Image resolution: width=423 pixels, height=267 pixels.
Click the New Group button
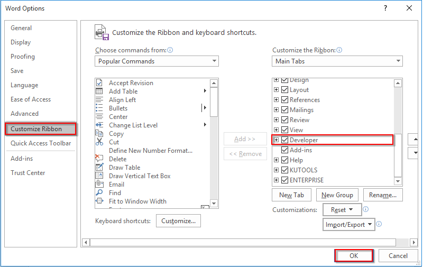tap(337, 195)
